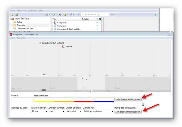
Task: Click the New Group icon in Zotero toolbar
Action: click(x=17, y=15)
